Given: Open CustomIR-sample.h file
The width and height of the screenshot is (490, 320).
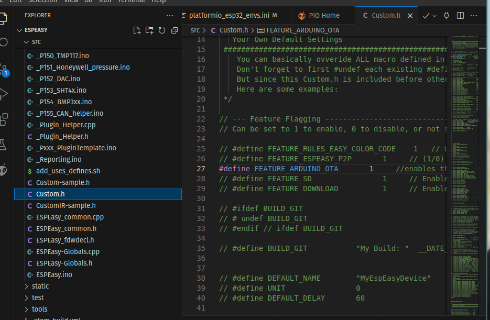Looking at the screenshot, I should (x=98, y=206).
